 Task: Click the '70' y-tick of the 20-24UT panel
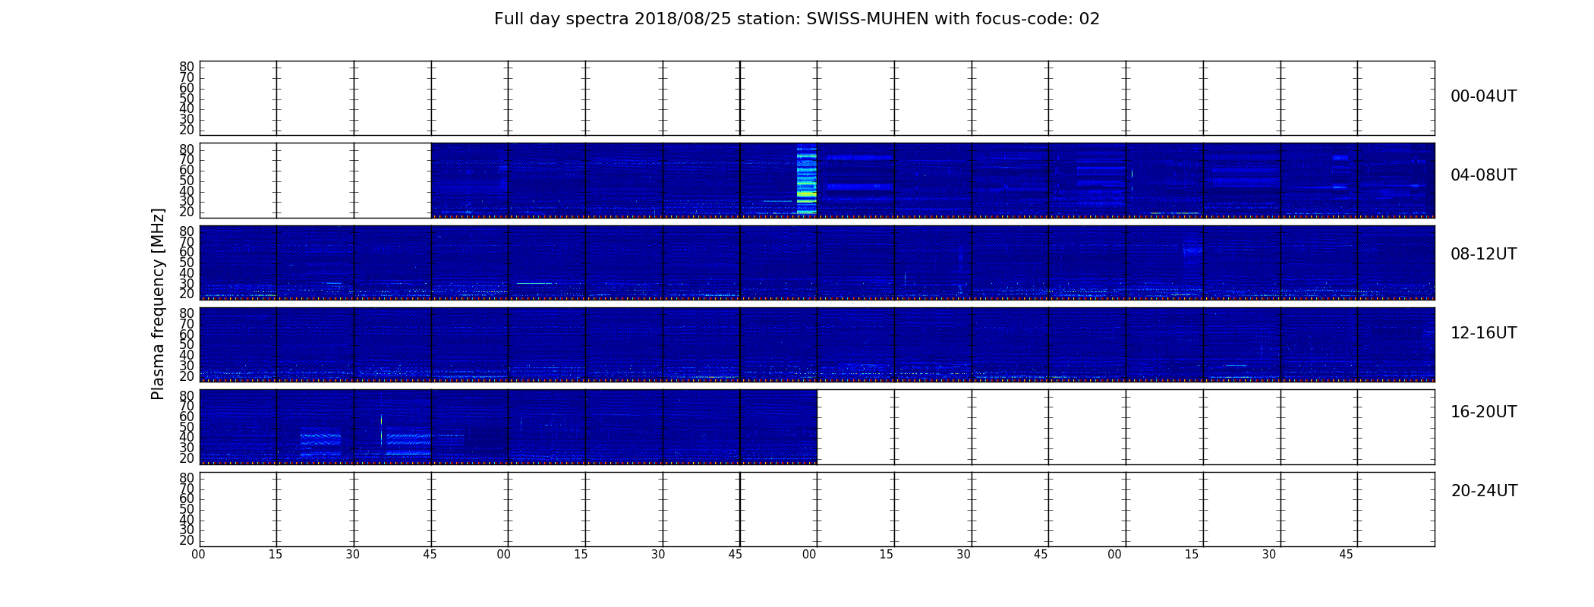click(x=187, y=489)
